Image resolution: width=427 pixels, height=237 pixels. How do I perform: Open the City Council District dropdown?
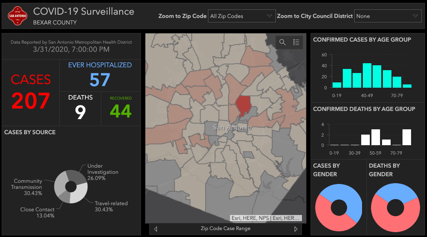coord(388,16)
